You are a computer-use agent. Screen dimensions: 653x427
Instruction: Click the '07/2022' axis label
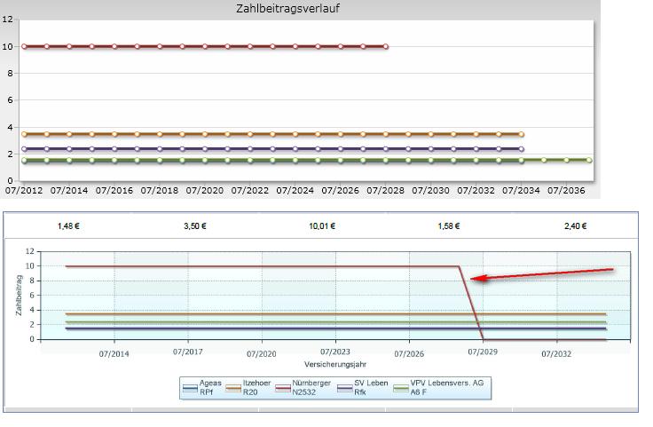click(x=250, y=191)
